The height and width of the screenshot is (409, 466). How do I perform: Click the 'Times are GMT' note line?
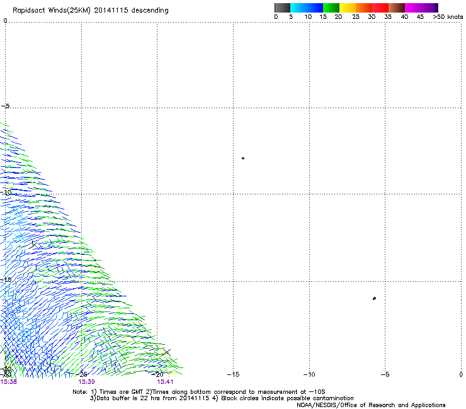point(199,392)
